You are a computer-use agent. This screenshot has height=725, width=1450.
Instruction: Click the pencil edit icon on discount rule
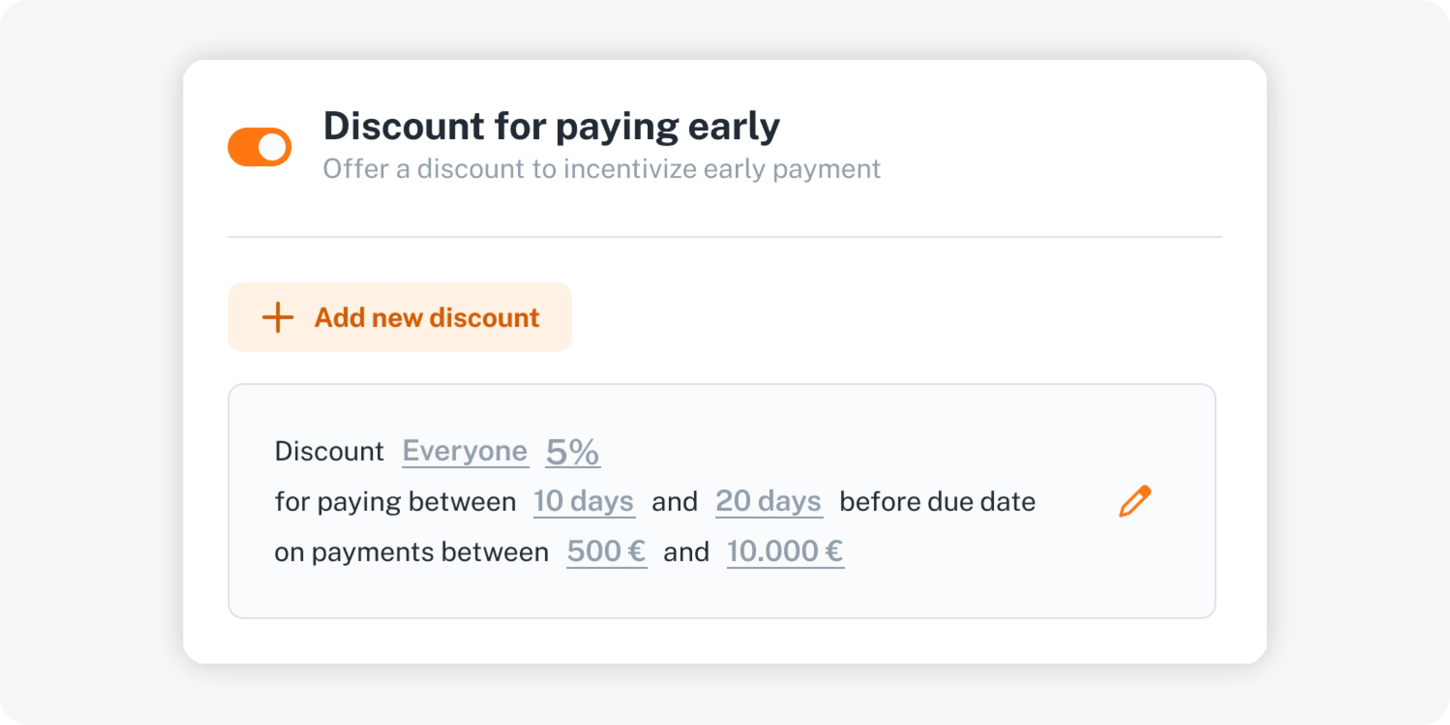tap(1135, 501)
